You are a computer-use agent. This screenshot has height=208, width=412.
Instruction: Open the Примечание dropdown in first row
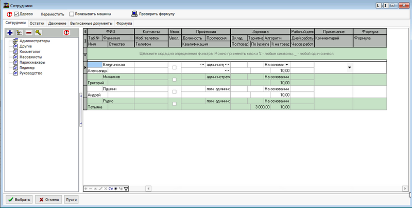349,67
